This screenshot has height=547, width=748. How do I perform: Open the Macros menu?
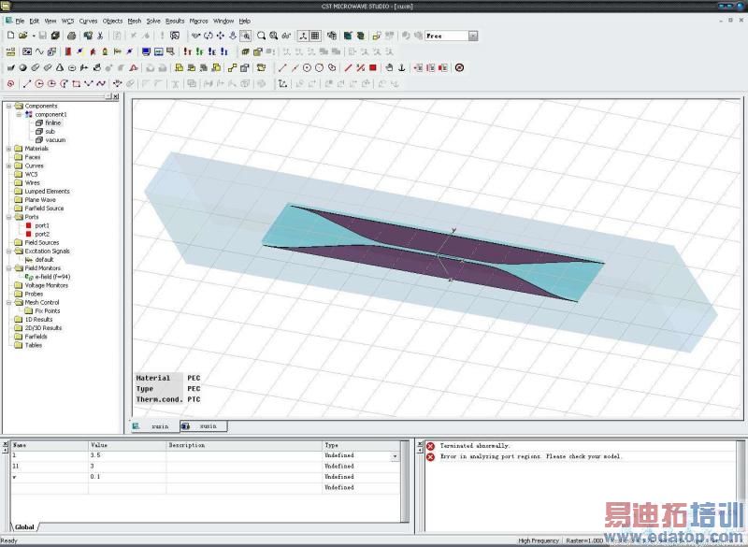tap(198, 20)
